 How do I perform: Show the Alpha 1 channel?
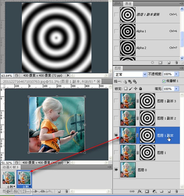116,31
